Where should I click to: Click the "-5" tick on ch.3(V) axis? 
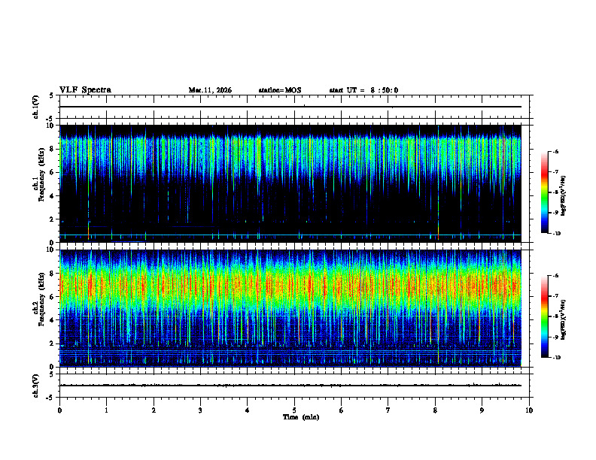click(50, 398)
